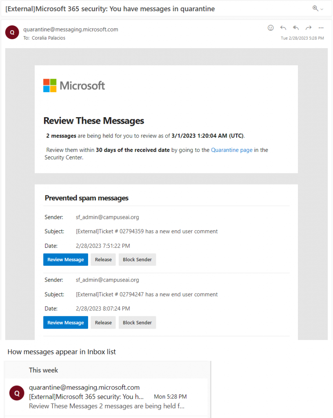Click the Q avatar in Inbox list
333x418 pixels.
tap(17, 393)
